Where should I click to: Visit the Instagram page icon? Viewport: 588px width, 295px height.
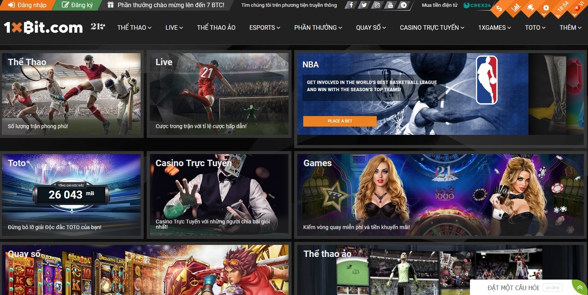tap(377, 5)
